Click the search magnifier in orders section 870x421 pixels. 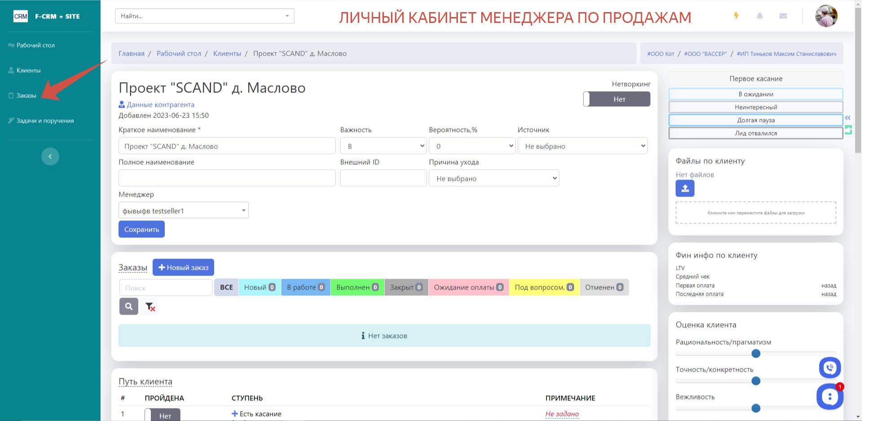coord(129,306)
